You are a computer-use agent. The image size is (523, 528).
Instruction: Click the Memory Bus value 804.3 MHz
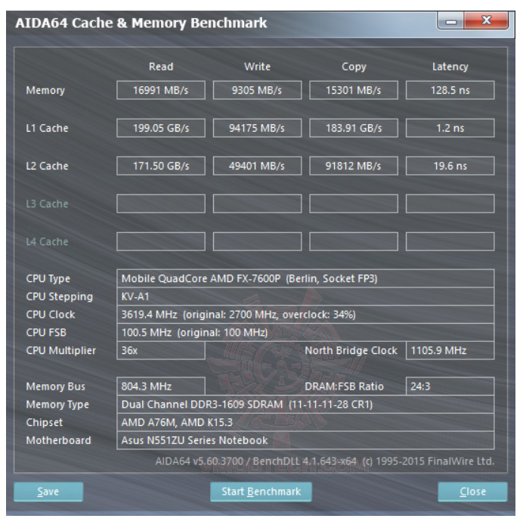pyautogui.click(x=161, y=387)
